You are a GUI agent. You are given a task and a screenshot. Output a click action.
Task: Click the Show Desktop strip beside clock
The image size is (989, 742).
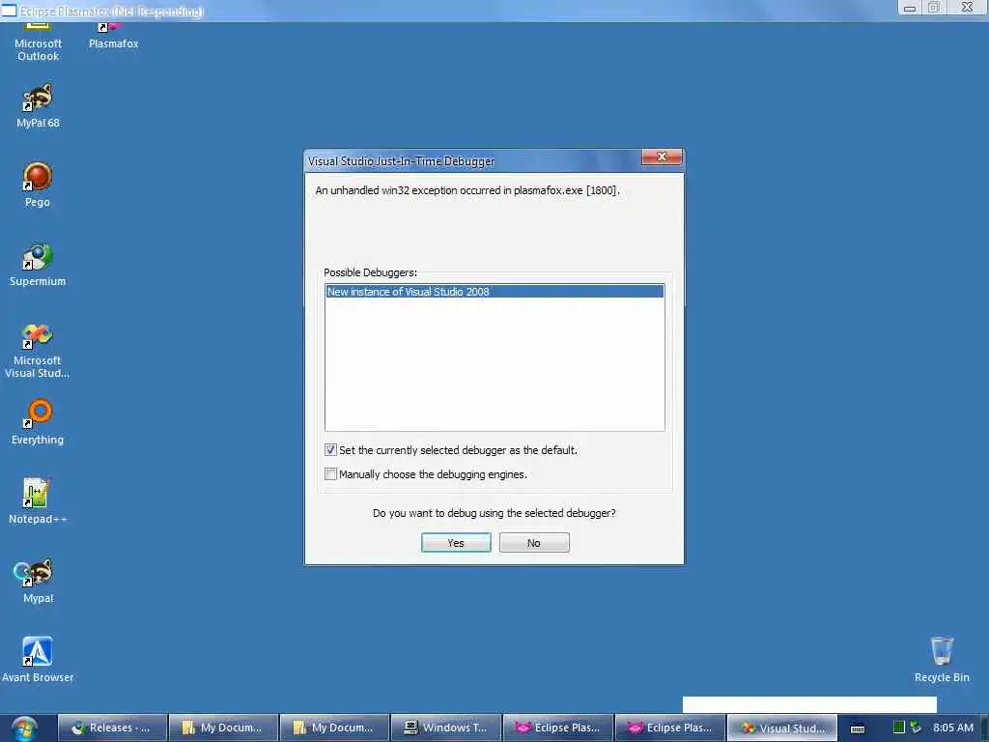coord(984,728)
